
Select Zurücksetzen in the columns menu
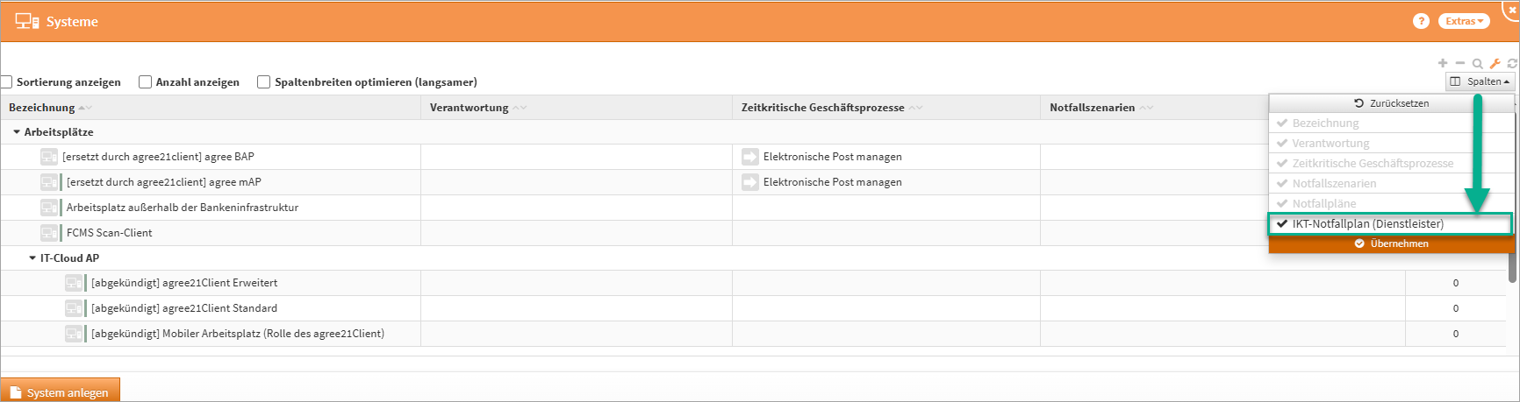coord(1392,103)
